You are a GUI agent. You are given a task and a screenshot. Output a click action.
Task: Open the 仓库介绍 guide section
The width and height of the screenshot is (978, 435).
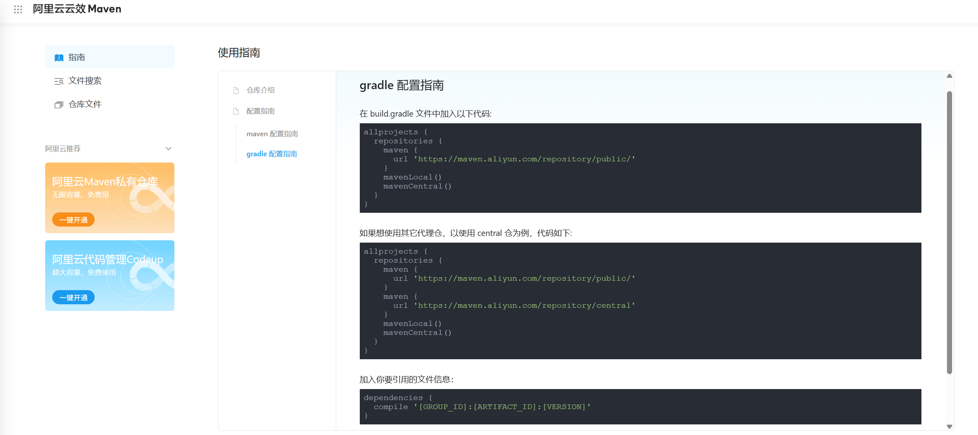tap(260, 90)
